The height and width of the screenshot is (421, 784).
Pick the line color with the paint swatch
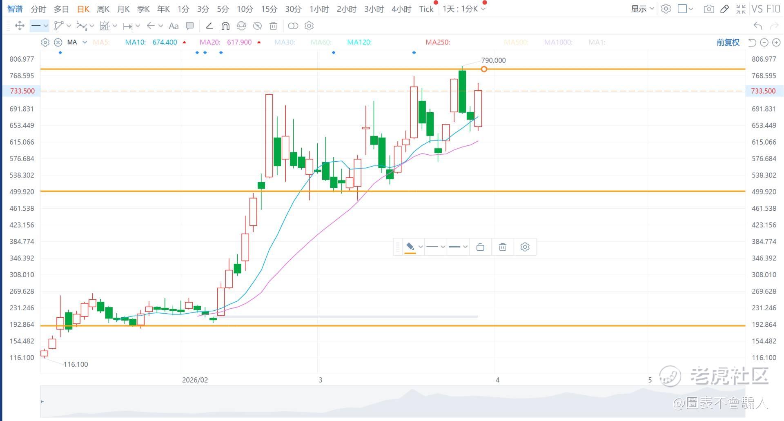(x=410, y=247)
